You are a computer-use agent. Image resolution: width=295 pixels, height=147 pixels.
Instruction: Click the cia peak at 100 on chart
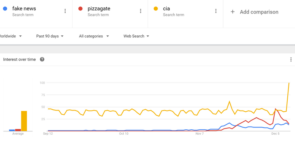tap(289, 83)
